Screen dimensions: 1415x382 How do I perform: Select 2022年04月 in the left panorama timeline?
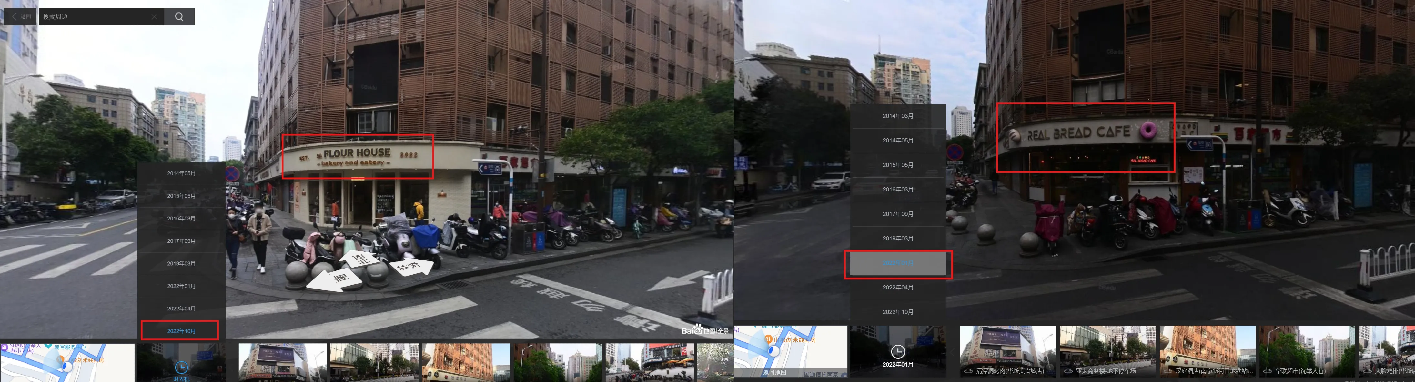click(181, 309)
